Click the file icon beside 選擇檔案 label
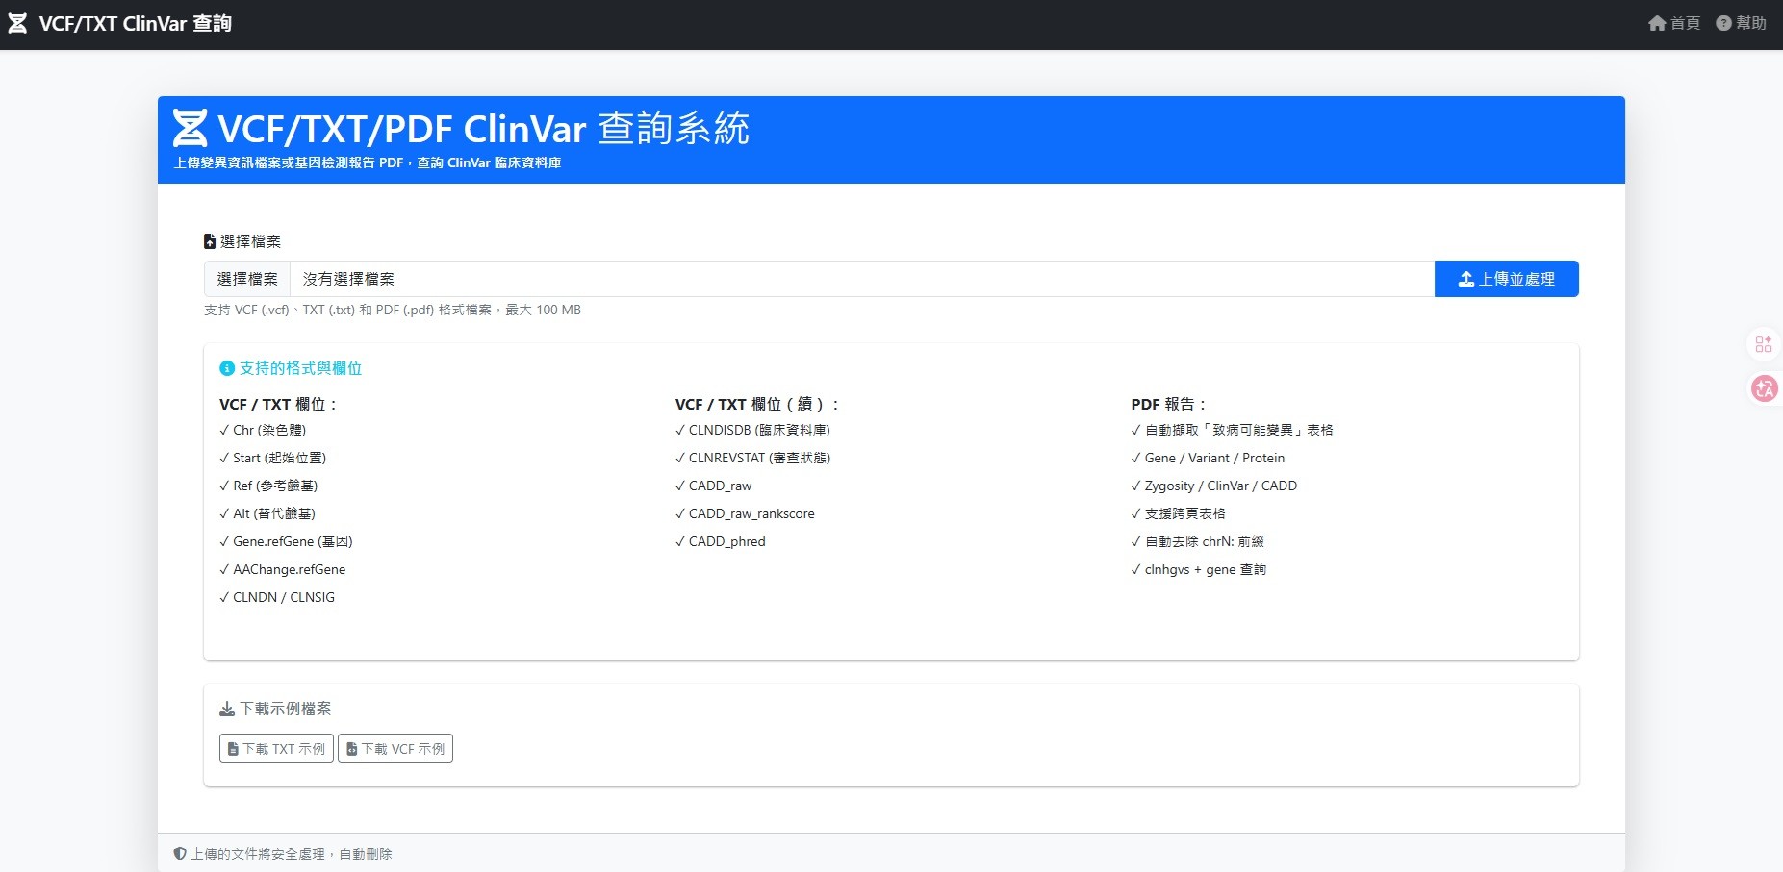This screenshot has height=872, width=1783. pos(210,241)
